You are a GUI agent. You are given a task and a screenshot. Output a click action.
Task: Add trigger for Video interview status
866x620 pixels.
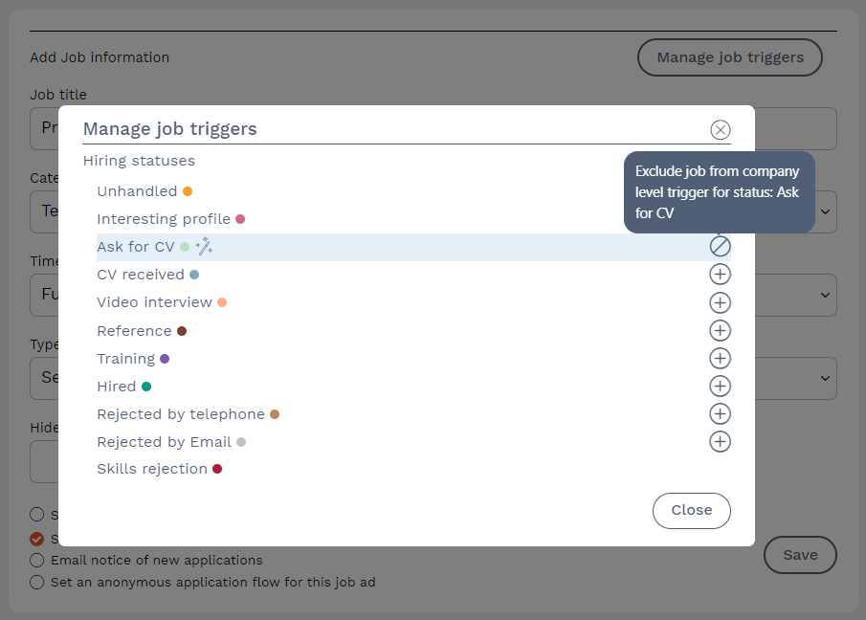(x=720, y=303)
